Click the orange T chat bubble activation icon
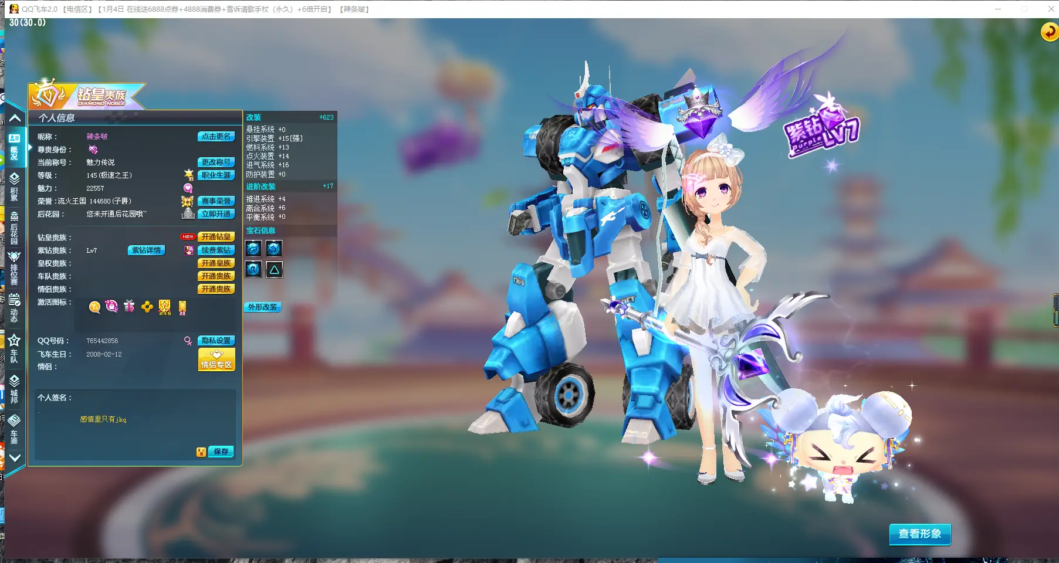Image resolution: width=1059 pixels, height=563 pixels. click(94, 307)
